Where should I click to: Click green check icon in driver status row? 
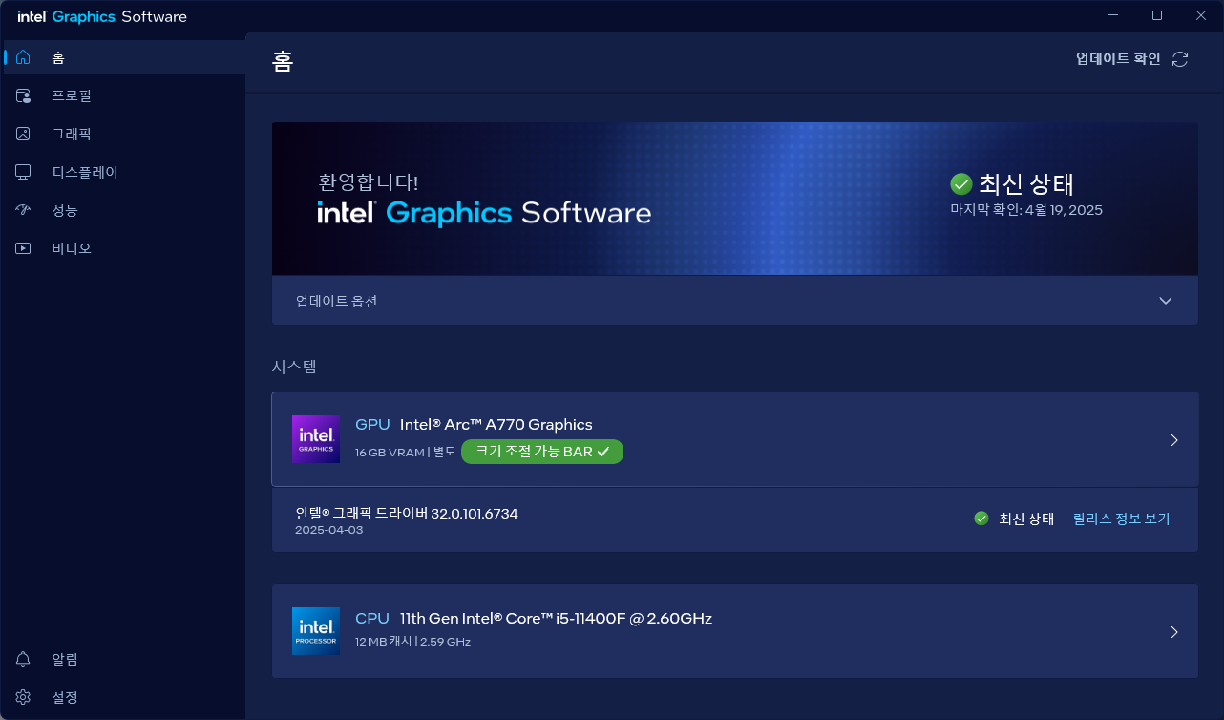pyautogui.click(x=981, y=519)
